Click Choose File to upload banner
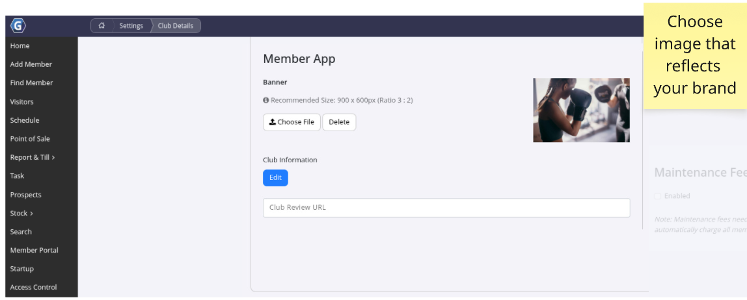Screen dimensions: 747x300 coord(292,122)
